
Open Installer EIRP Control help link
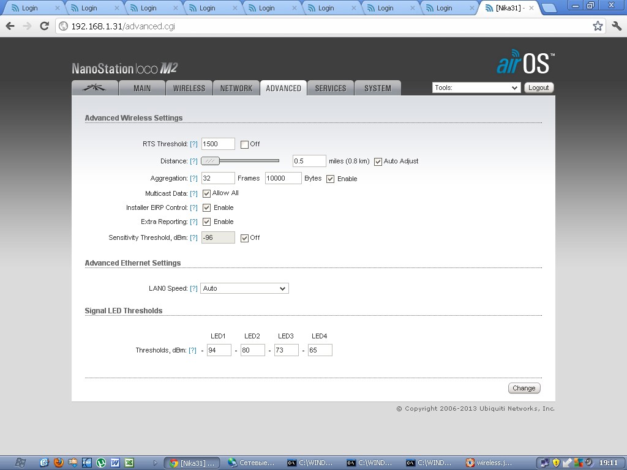(x=193, y=208)
